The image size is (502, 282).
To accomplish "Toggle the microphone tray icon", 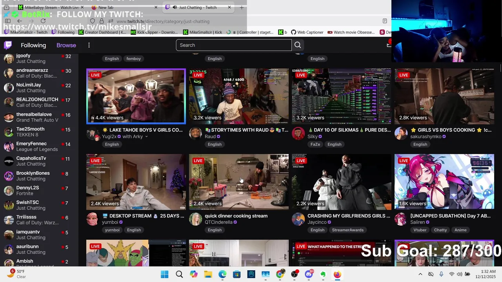I will click(441, 274).
